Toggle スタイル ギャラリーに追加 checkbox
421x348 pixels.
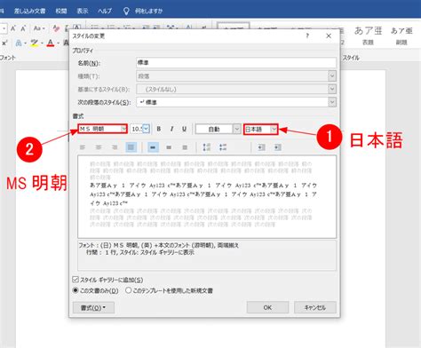75,280
